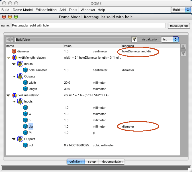
Task: Click the blue cube icon for w
Action: pos(25,114)
